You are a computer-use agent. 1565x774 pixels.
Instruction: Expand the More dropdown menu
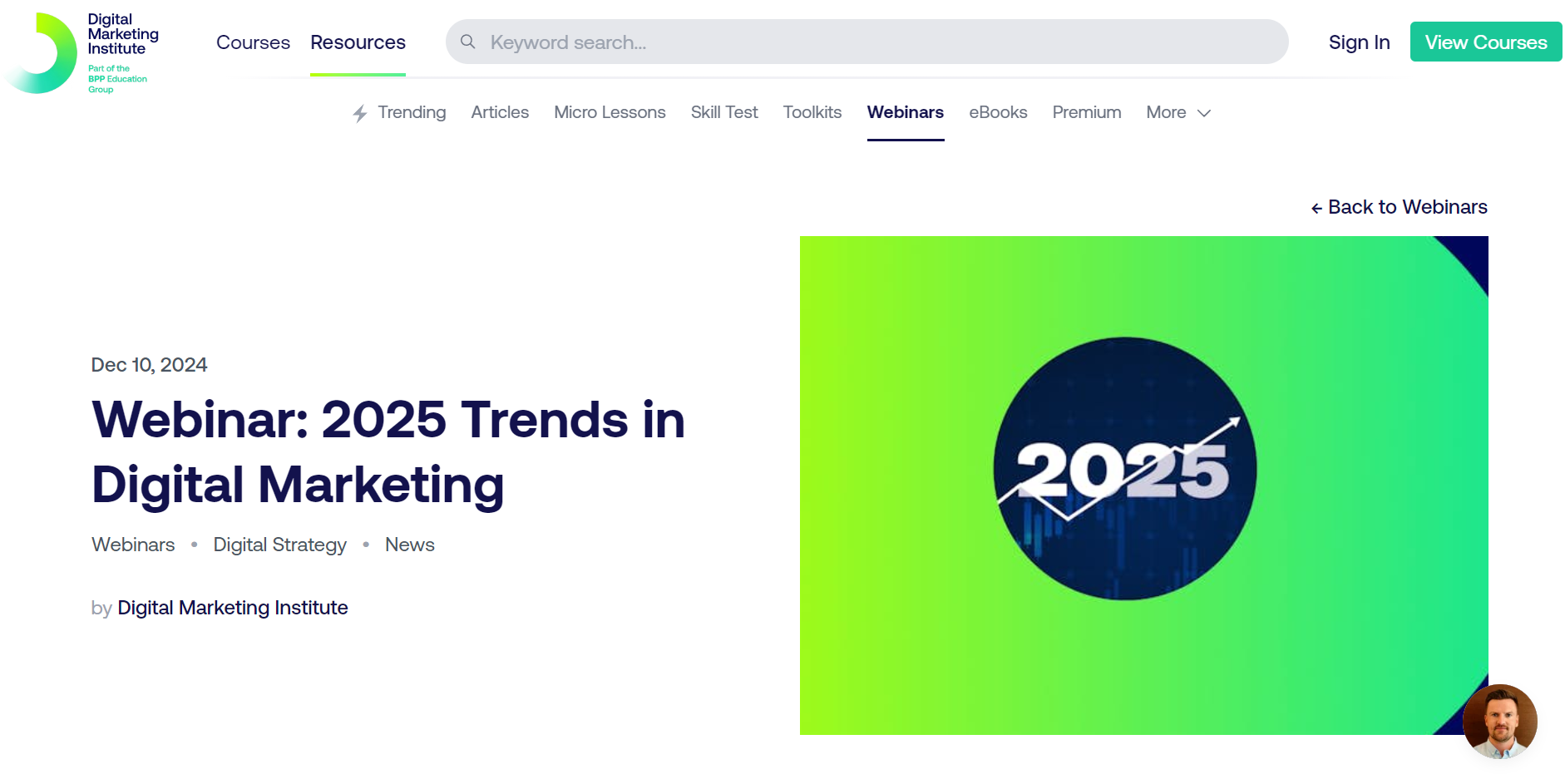[1178, 112]
